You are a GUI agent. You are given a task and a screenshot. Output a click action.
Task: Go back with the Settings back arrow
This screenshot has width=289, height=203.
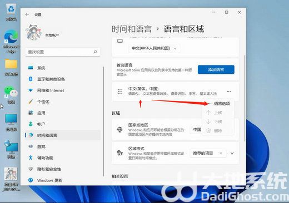click(x=27, y=14)
